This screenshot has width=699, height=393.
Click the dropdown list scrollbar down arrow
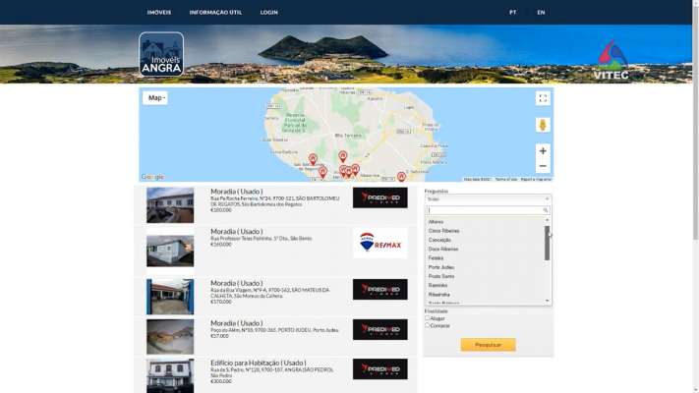tap(548, 301)
